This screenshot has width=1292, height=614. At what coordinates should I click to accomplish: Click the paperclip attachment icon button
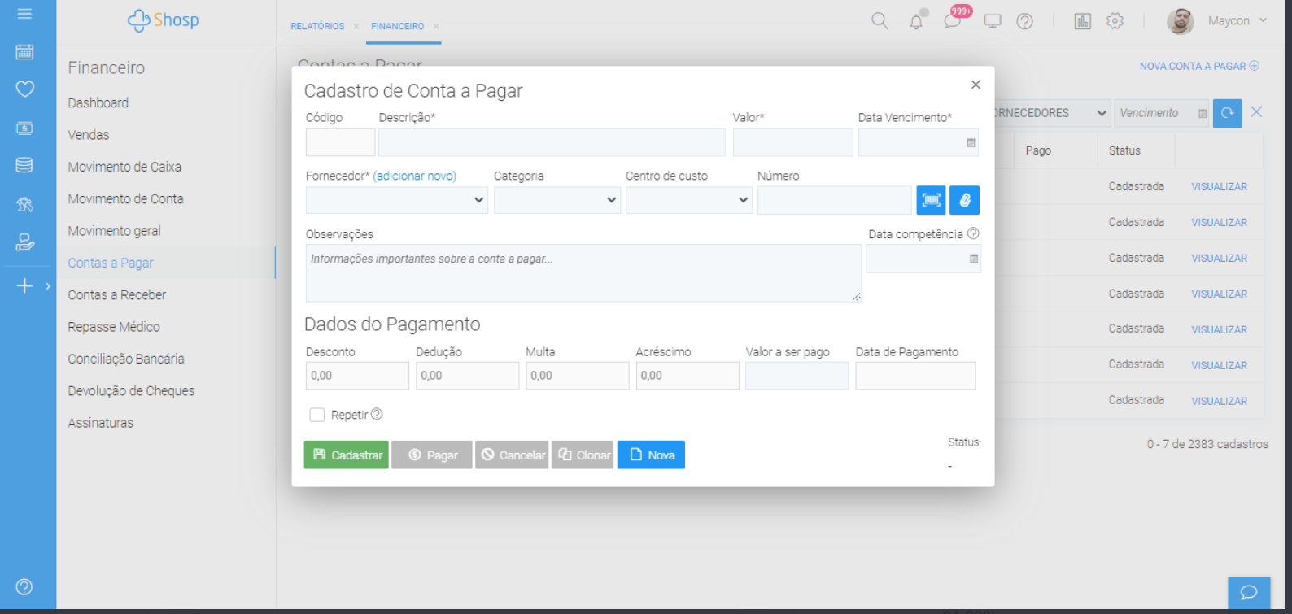pyautogui.click(x=964, y=200)
